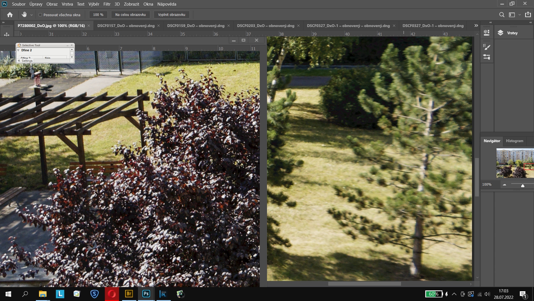
Task: Click the 'Na celou obrazovku' button
Action: click(131, 15)
